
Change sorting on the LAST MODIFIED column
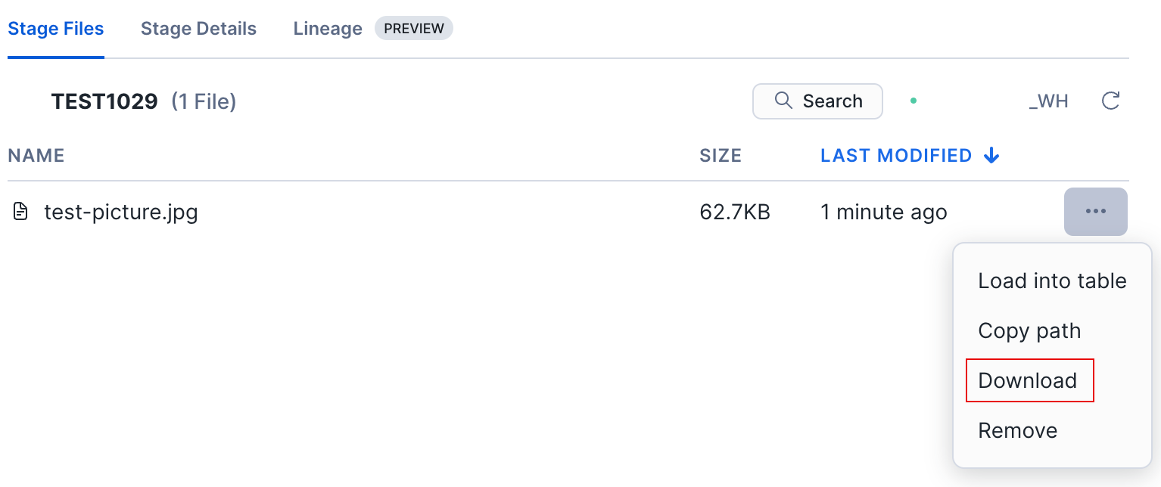(x=895, y=155)
